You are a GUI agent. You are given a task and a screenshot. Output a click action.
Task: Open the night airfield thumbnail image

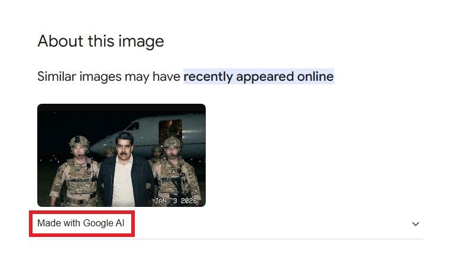pyautogui.click(x=121, y=155)
